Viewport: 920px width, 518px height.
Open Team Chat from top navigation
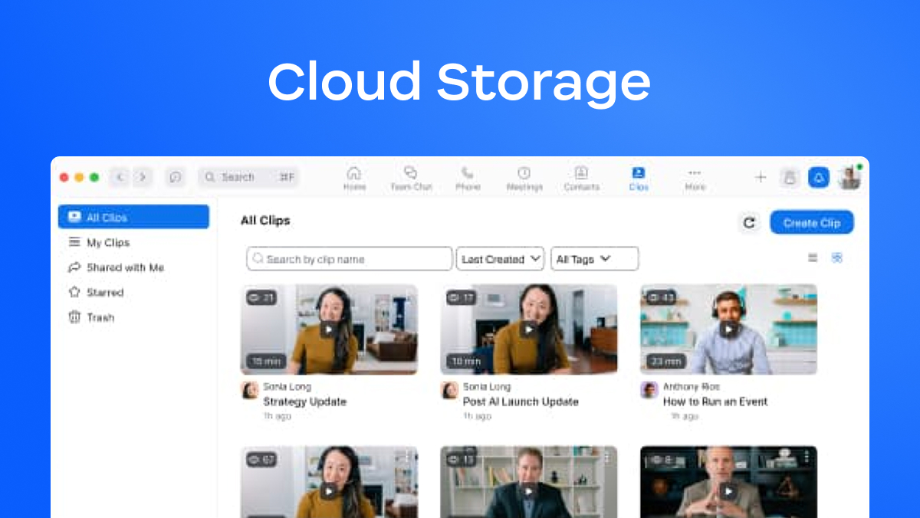pyautogui.click(x=411, y=178)
